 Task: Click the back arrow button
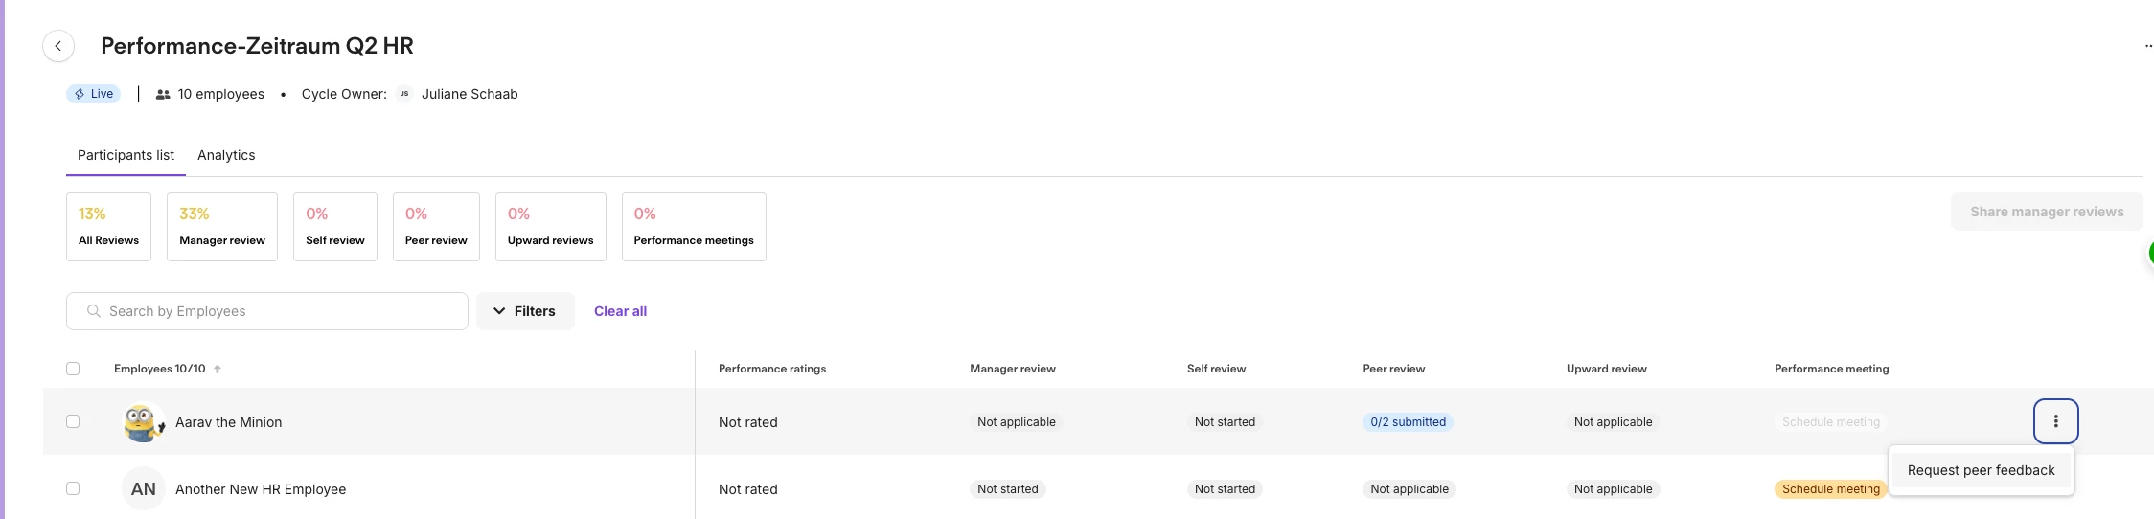click(x=58, y=46)
